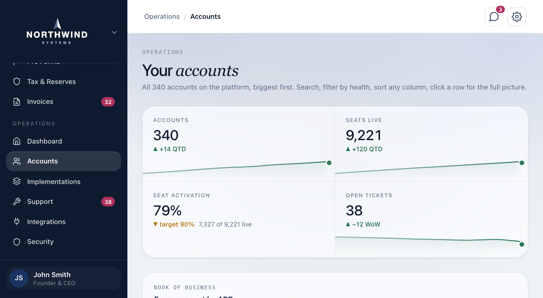543x298 pixels.
Task: Click the Northwind Systems logo
Action: point(57,31)
